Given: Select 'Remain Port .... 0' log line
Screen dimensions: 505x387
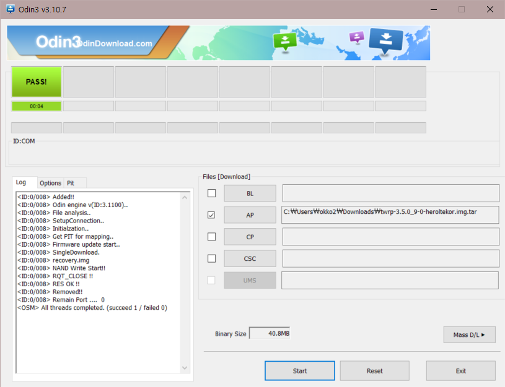Looking at the screenshot, I should pos(61,300).
